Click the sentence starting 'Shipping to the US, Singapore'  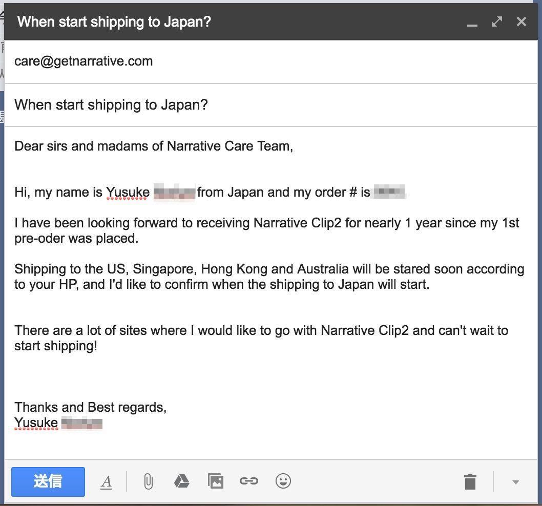[x=269, y=277]
